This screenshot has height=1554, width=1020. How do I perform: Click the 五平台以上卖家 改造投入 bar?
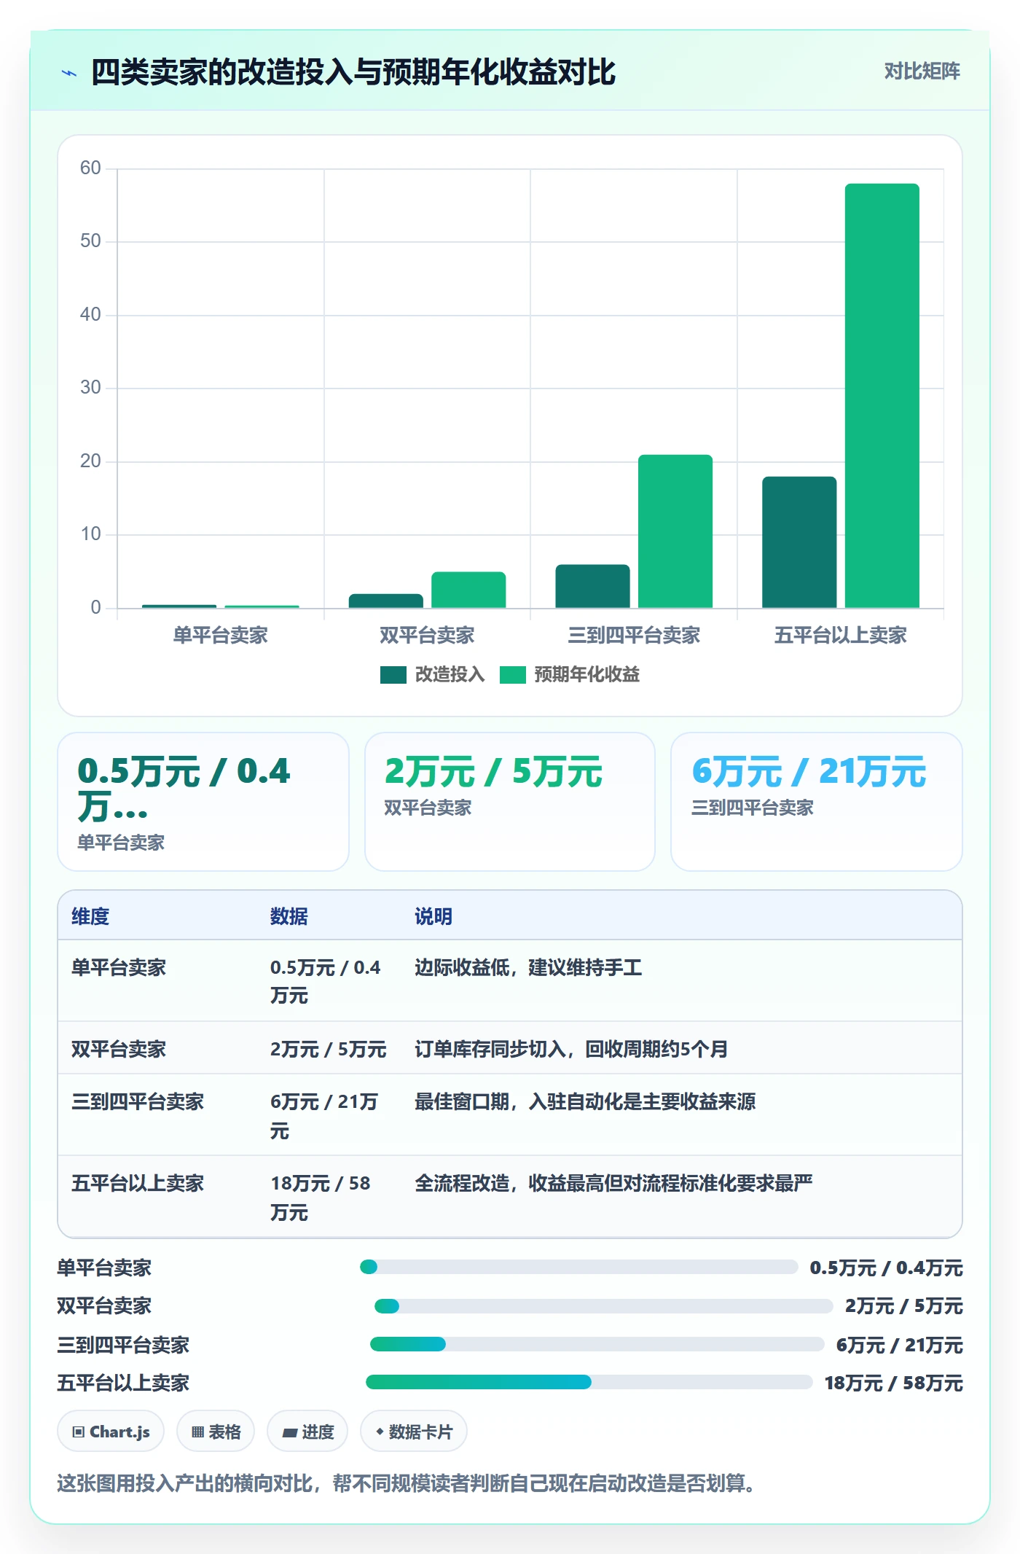click(799, 542)
